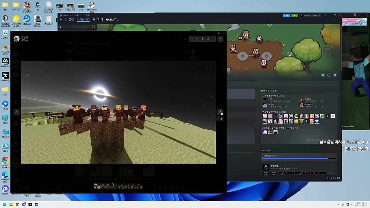Click the Subscribe link on the video
The height and width of the screenshot is (208, 370).
tap(349, 127)
